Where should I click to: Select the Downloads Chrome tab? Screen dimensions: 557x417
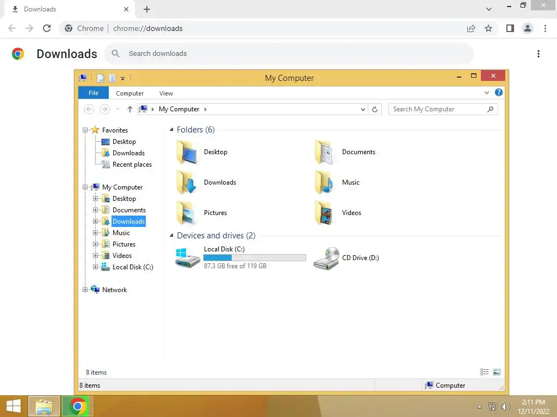(x=70, y=9)
